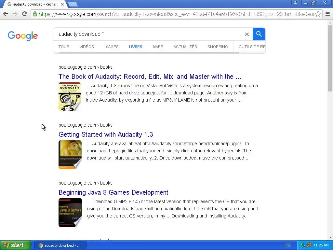Image resolution: width=333 pixels, height=250 pixels.
Task: Switch to the SHOPPING search tab
Action: pyautogui.click(x=218, y=47)
